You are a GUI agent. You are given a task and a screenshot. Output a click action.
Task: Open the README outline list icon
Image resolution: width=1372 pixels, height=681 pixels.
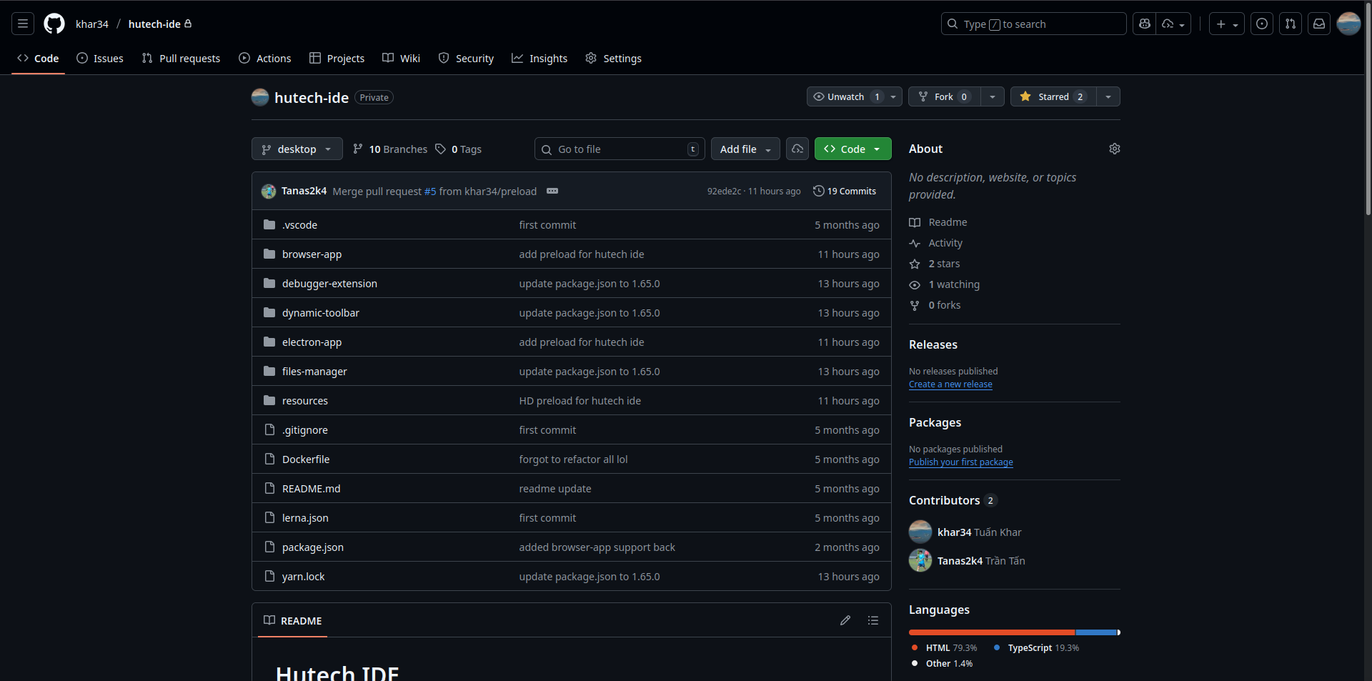pyautogui.click(x=873, y=620)
